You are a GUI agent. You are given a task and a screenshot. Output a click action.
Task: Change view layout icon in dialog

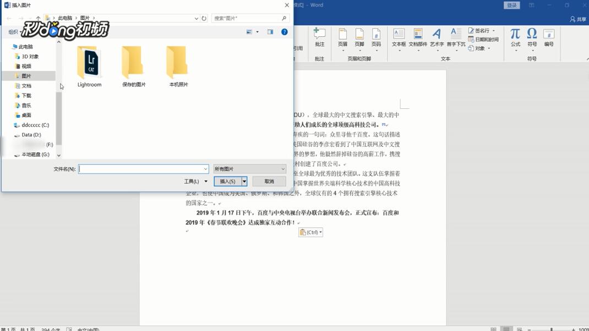pos(249,32)
